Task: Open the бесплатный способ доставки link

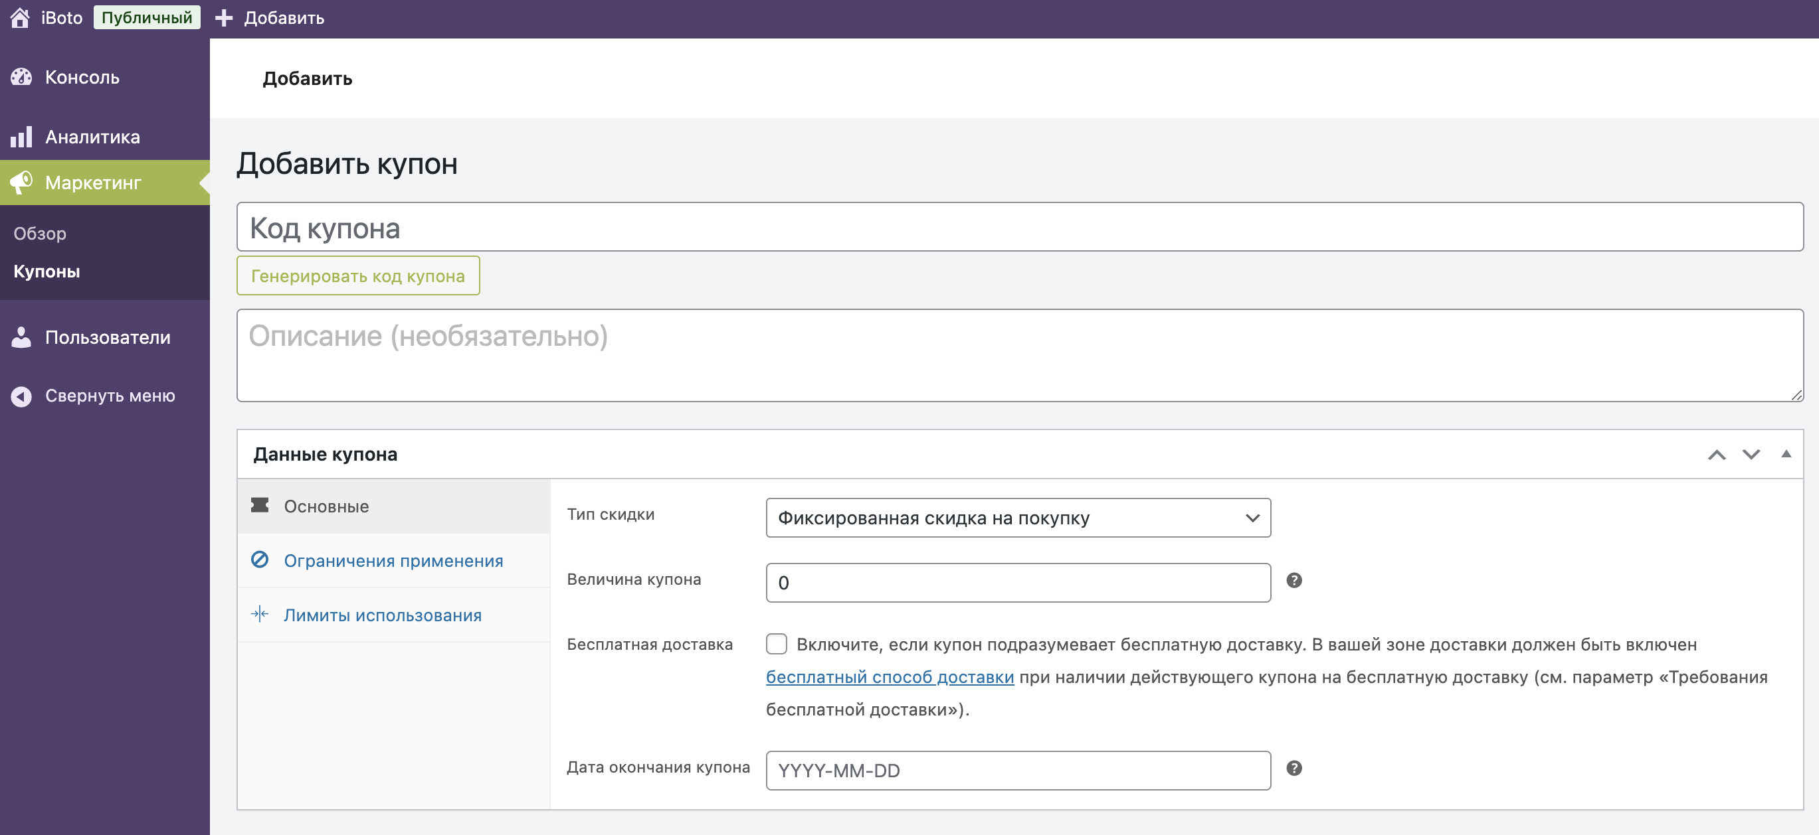Action: (890, 677)
